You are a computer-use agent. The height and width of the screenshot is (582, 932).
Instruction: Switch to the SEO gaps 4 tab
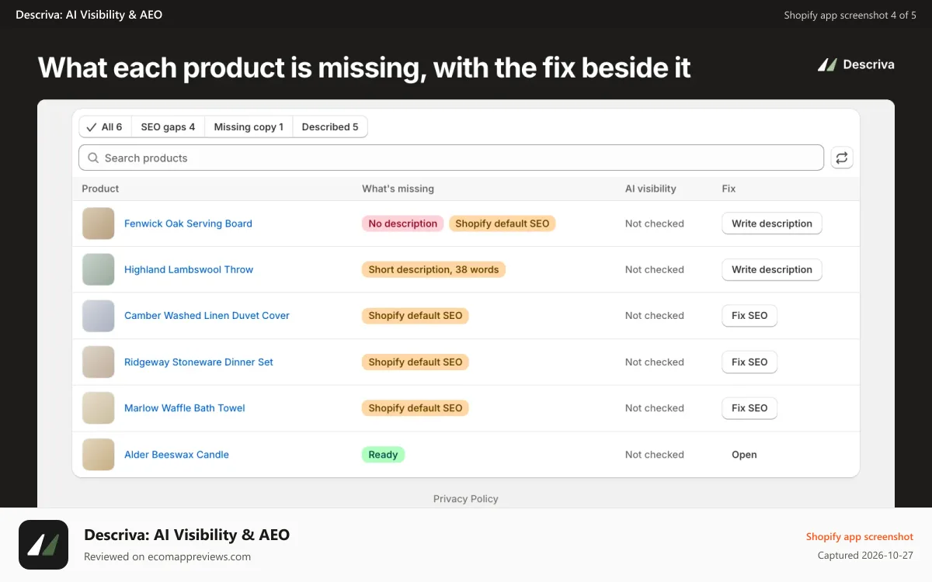tap(168, 126)
